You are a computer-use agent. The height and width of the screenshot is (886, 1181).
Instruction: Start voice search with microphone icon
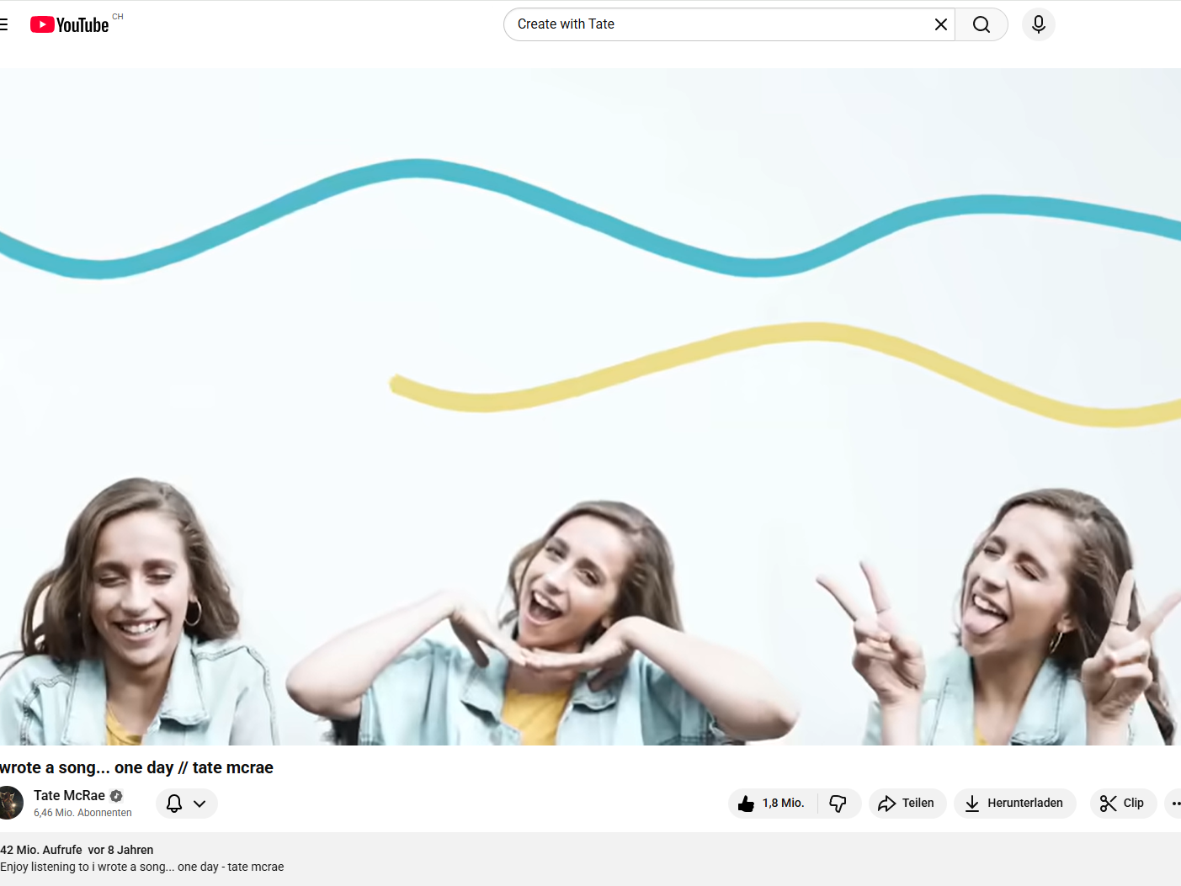pos(1038,24)
